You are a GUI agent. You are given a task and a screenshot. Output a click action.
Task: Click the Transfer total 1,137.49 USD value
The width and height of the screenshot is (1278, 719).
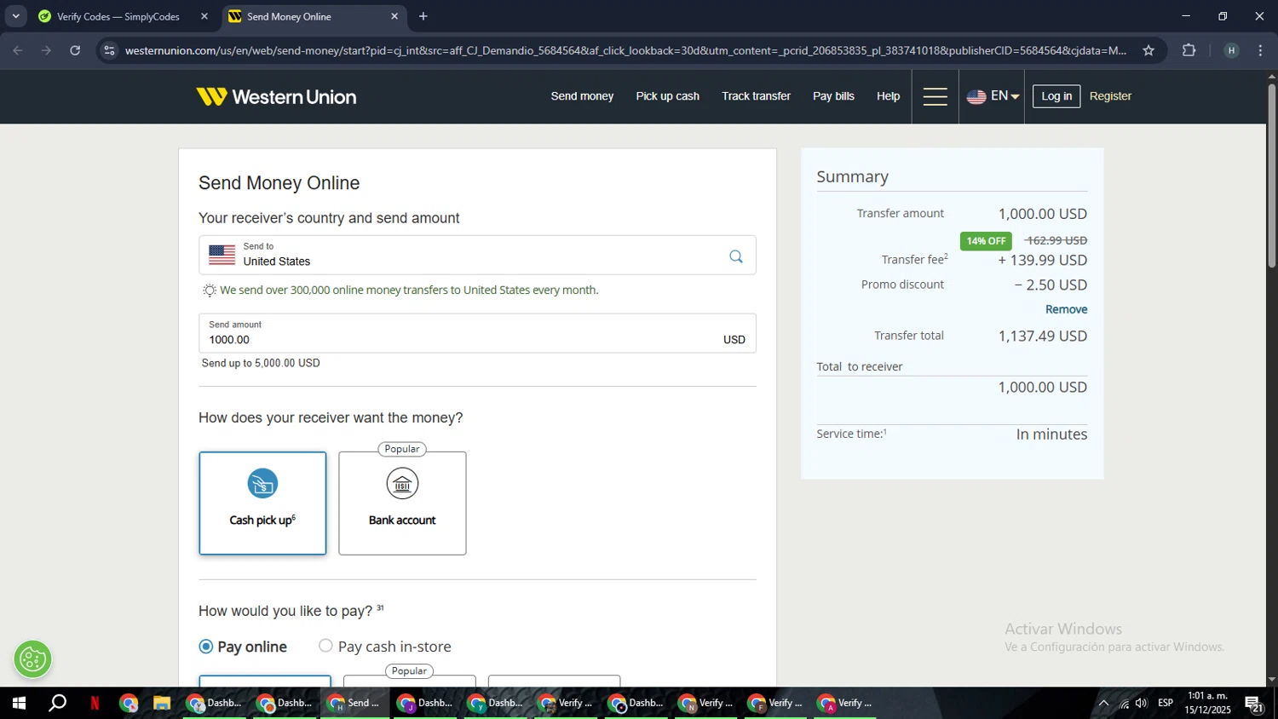[x=1042, y=336]
